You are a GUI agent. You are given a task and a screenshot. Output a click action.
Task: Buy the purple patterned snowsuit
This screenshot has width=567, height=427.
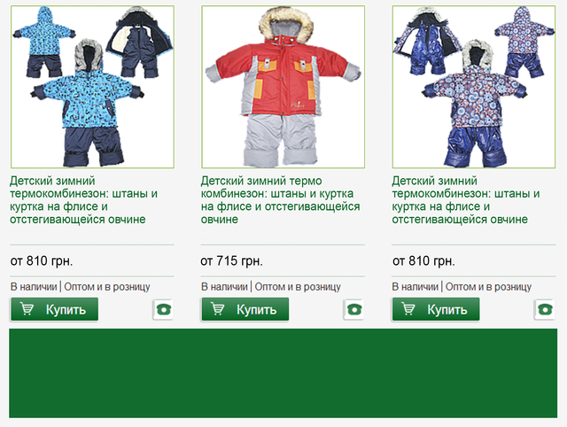point(436,309)
